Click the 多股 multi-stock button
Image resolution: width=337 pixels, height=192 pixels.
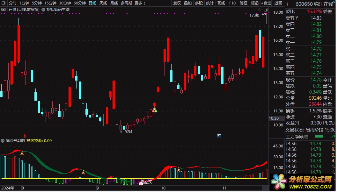coord(199,3)
